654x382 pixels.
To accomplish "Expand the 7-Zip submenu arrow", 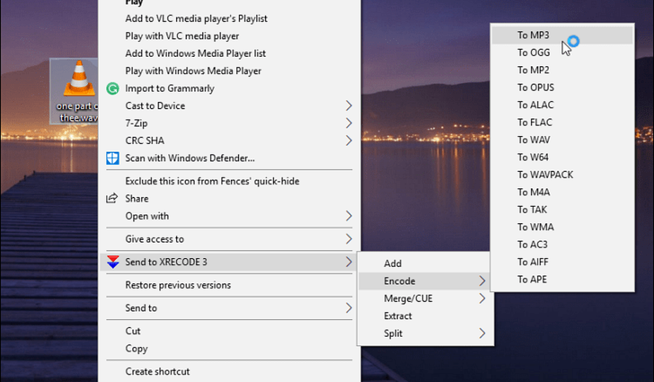I will pos(349,123).
